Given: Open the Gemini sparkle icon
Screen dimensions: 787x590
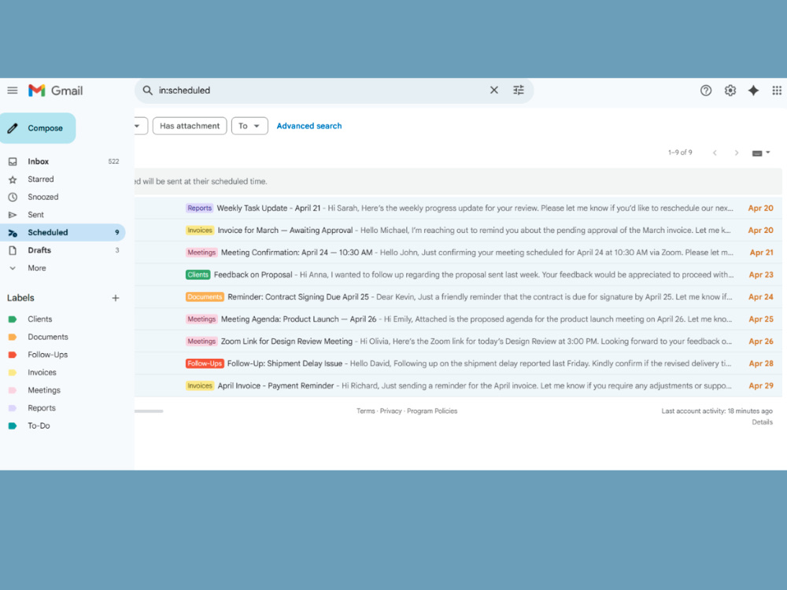Looking at the screenshot, I should [x=753, y=90].
